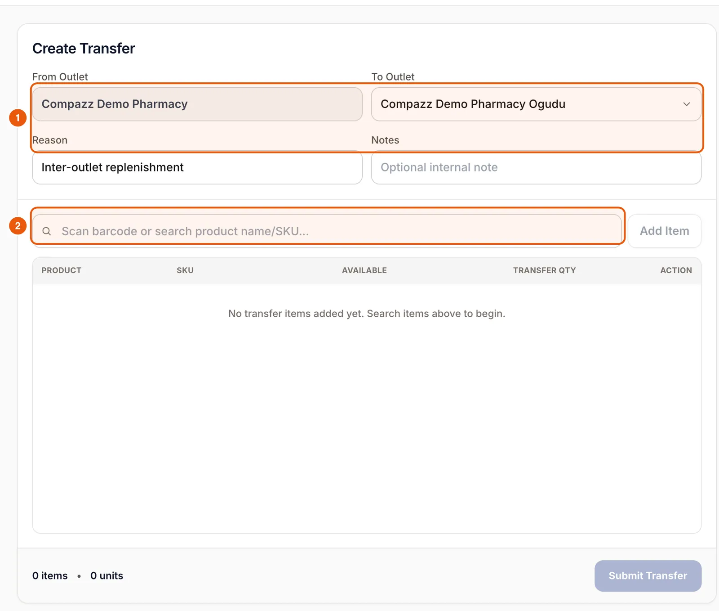Click the Add Item button
This screenshot has width=719, height=611.
664,231
